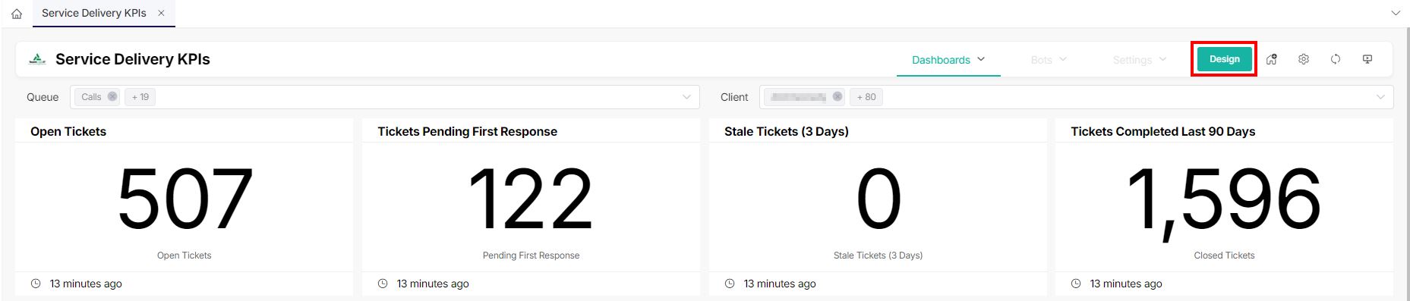
Task: Click the Design button
Action: pyautogui.click(x=1224, y=59)
